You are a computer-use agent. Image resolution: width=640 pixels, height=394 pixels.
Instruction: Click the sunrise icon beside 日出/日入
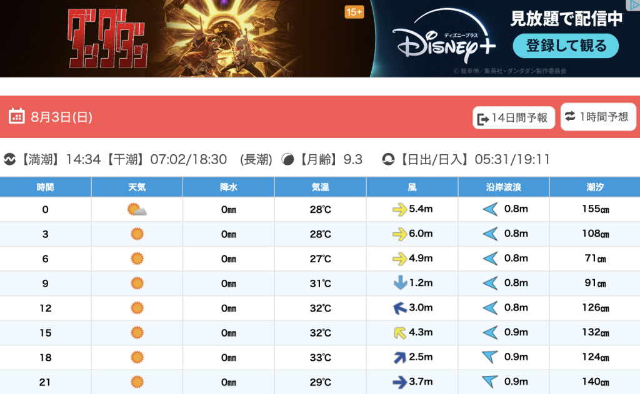(x=388, y=159)
